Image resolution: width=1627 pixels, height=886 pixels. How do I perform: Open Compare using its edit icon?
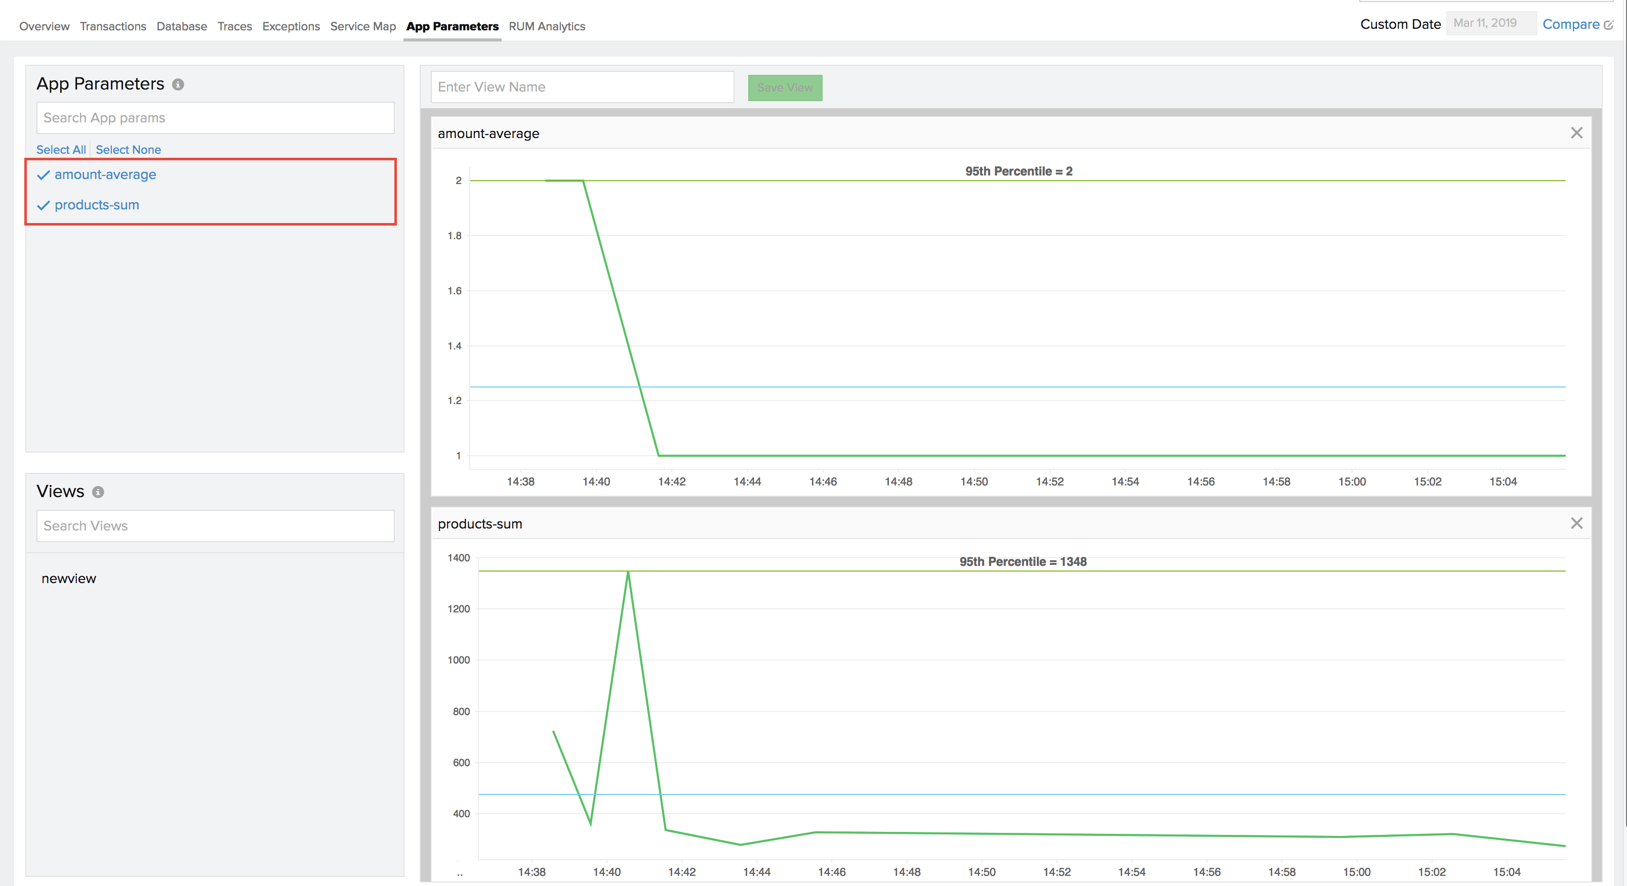coord(1610,24)
